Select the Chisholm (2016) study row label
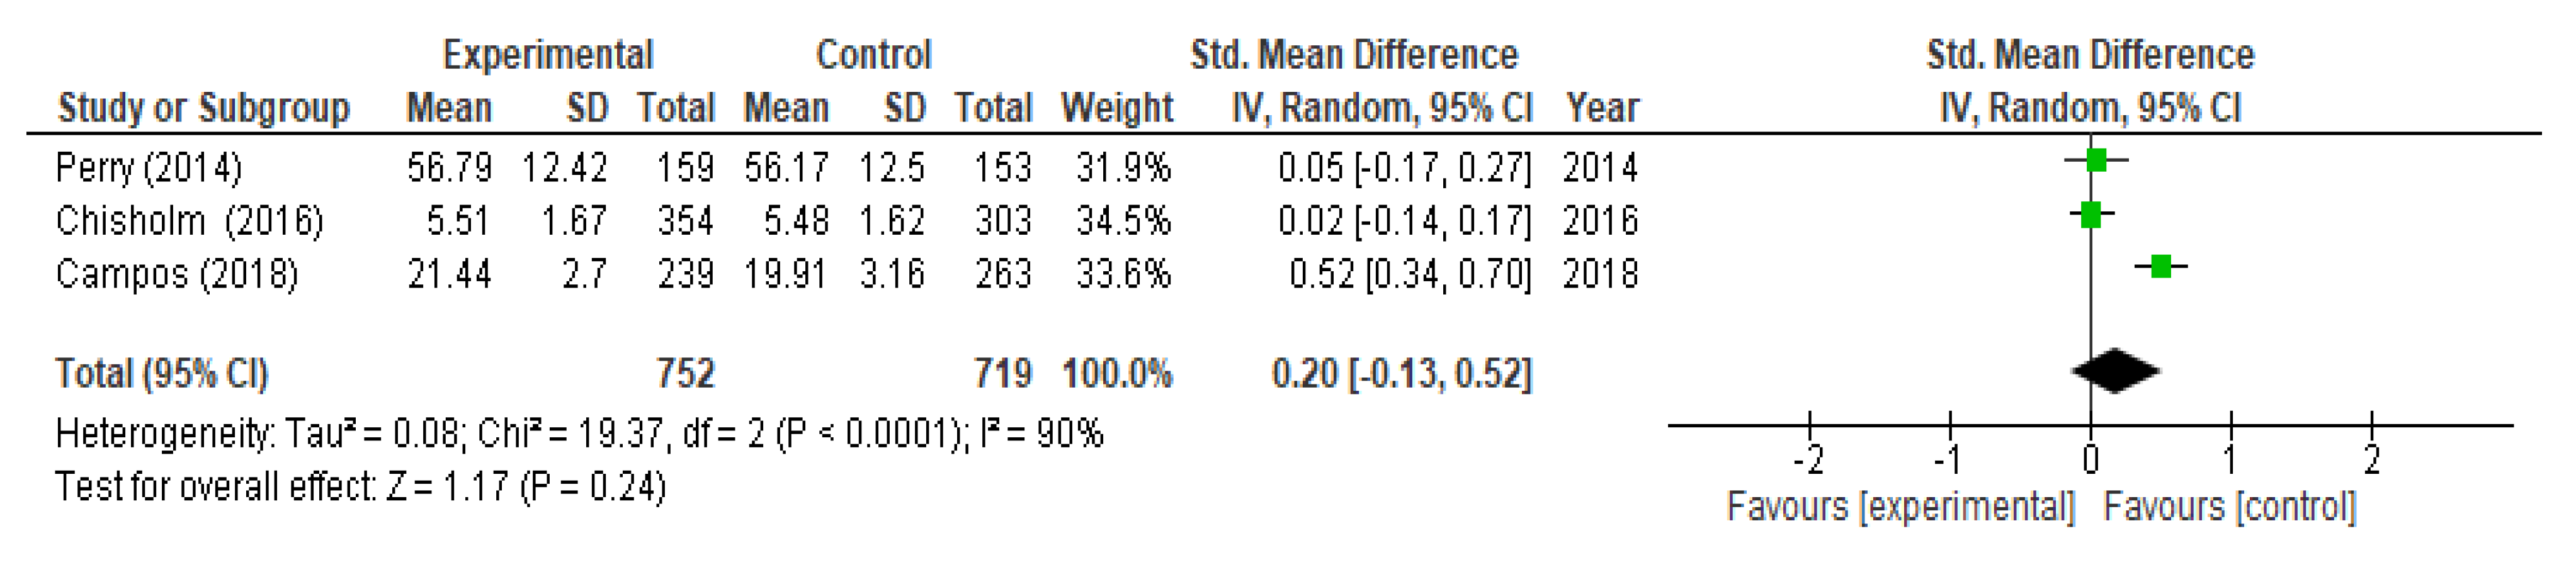This screenshot has height=577, width=2576. pyautogui.click(x=189, y=221)
